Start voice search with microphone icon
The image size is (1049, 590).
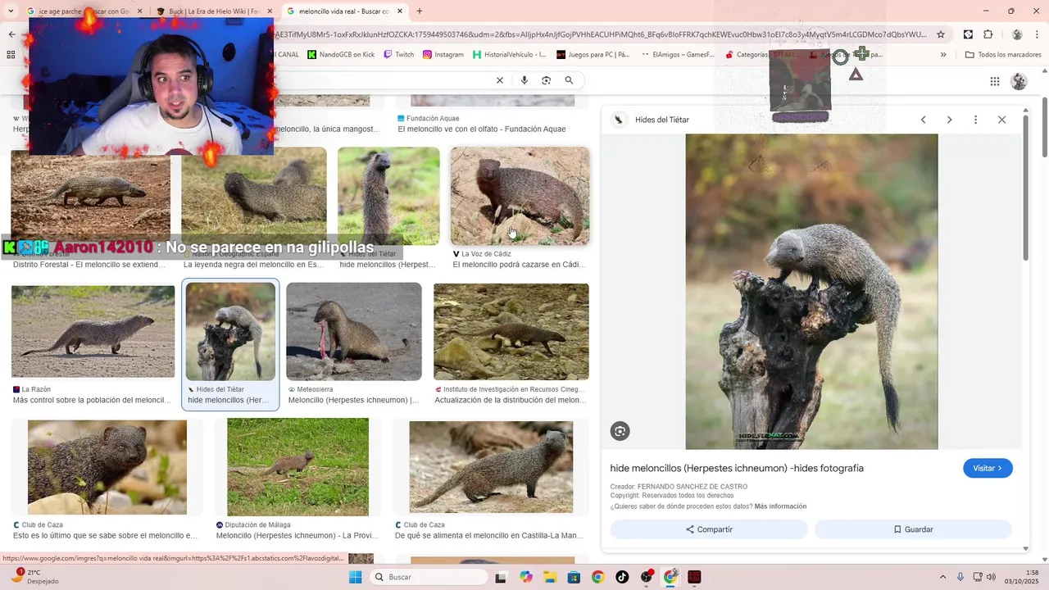click(x=524, y=80)
